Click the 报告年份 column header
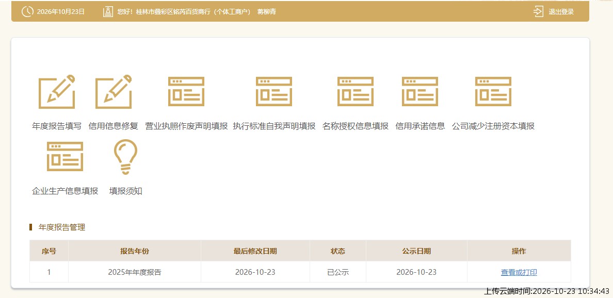This screenshot has height=298, width=613. pos(135,251)
